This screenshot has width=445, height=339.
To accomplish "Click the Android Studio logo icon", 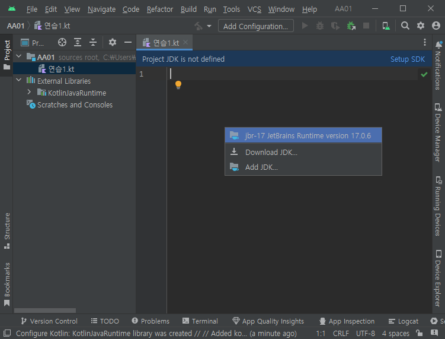I will (x=12, y=9).
